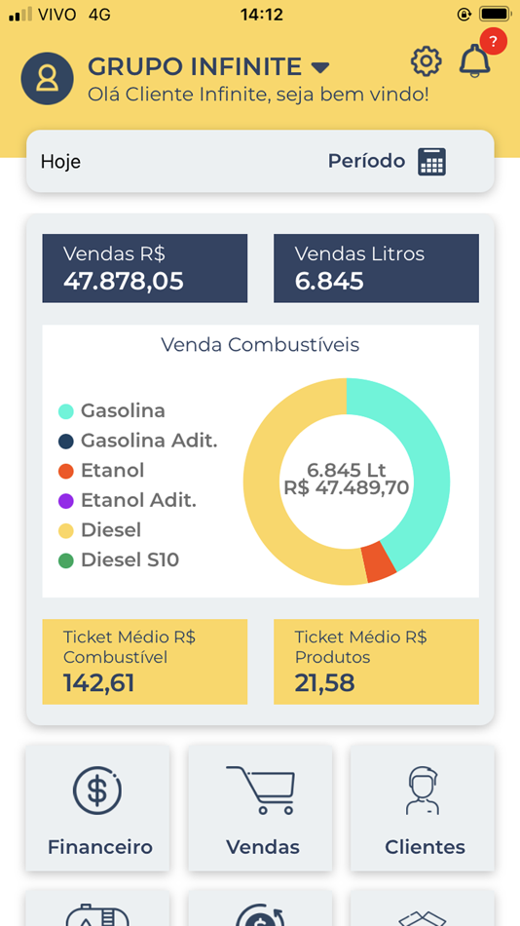Select the Gasolina Adit. legend color dot
Screen dimensions: 520x926
66,442
